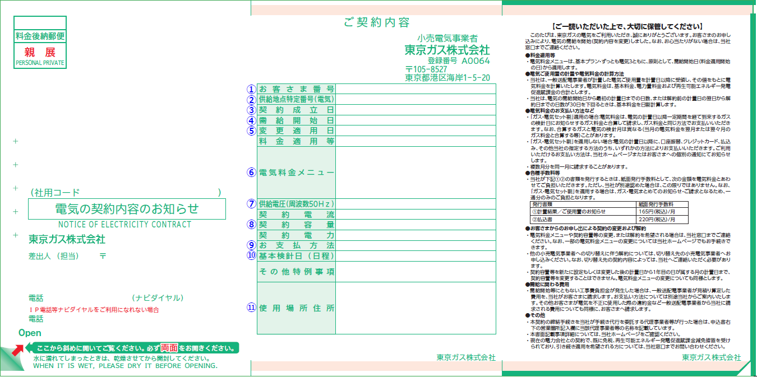Viewport: 757px width, 377px height.
Task: Click 東京ガス株式会社 below NOTICE OF ELECTRICITY CONTRACT
Action: (x=67, y=240)
